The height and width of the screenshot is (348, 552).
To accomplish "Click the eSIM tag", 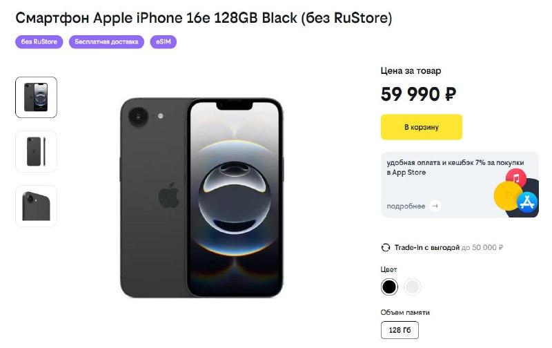I will click(164, 42).
